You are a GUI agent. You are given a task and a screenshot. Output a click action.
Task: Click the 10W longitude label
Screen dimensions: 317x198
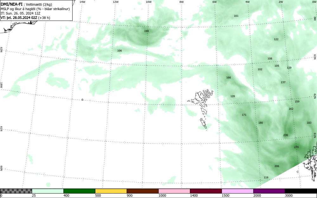149,2
